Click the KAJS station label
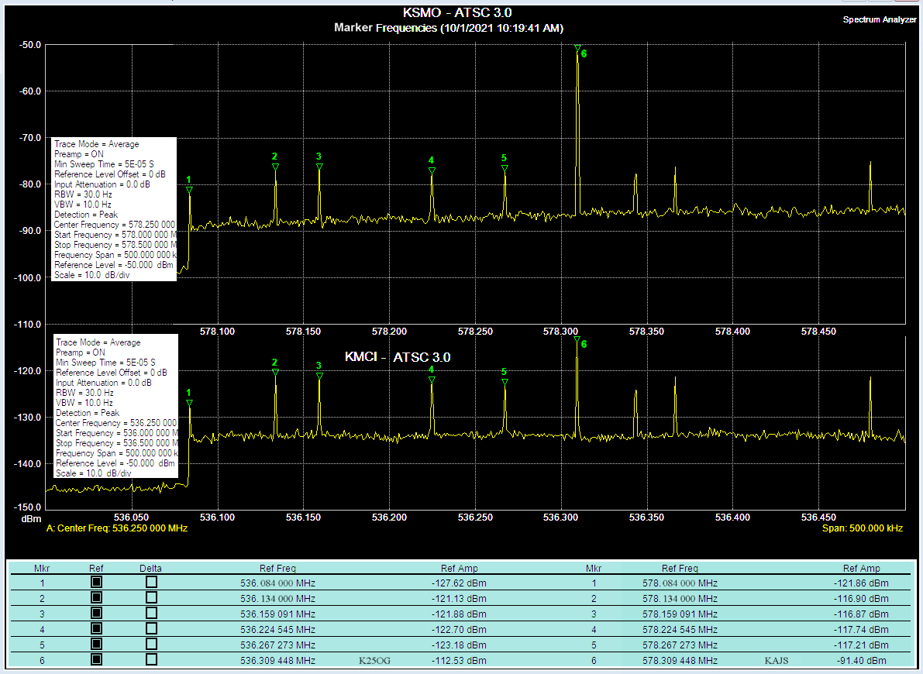This screenshot has height=674, width=923. [x=777, y=661]
